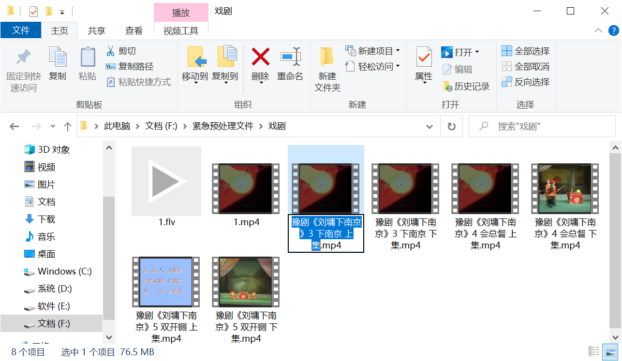622x361 pixels.
Task: Click Select none (全部取消)
Action: point(526,67)
